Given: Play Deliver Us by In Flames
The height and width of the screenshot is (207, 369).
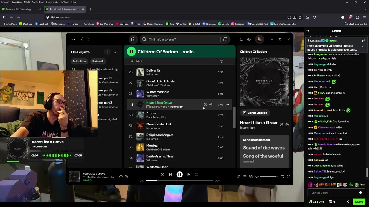Looking at the screenshot, I should [180, 72].
